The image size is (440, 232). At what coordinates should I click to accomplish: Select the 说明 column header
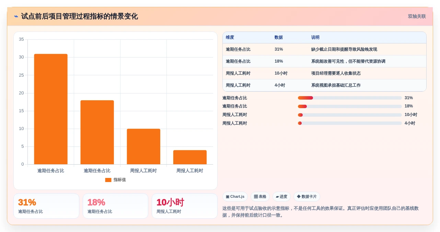315,38
